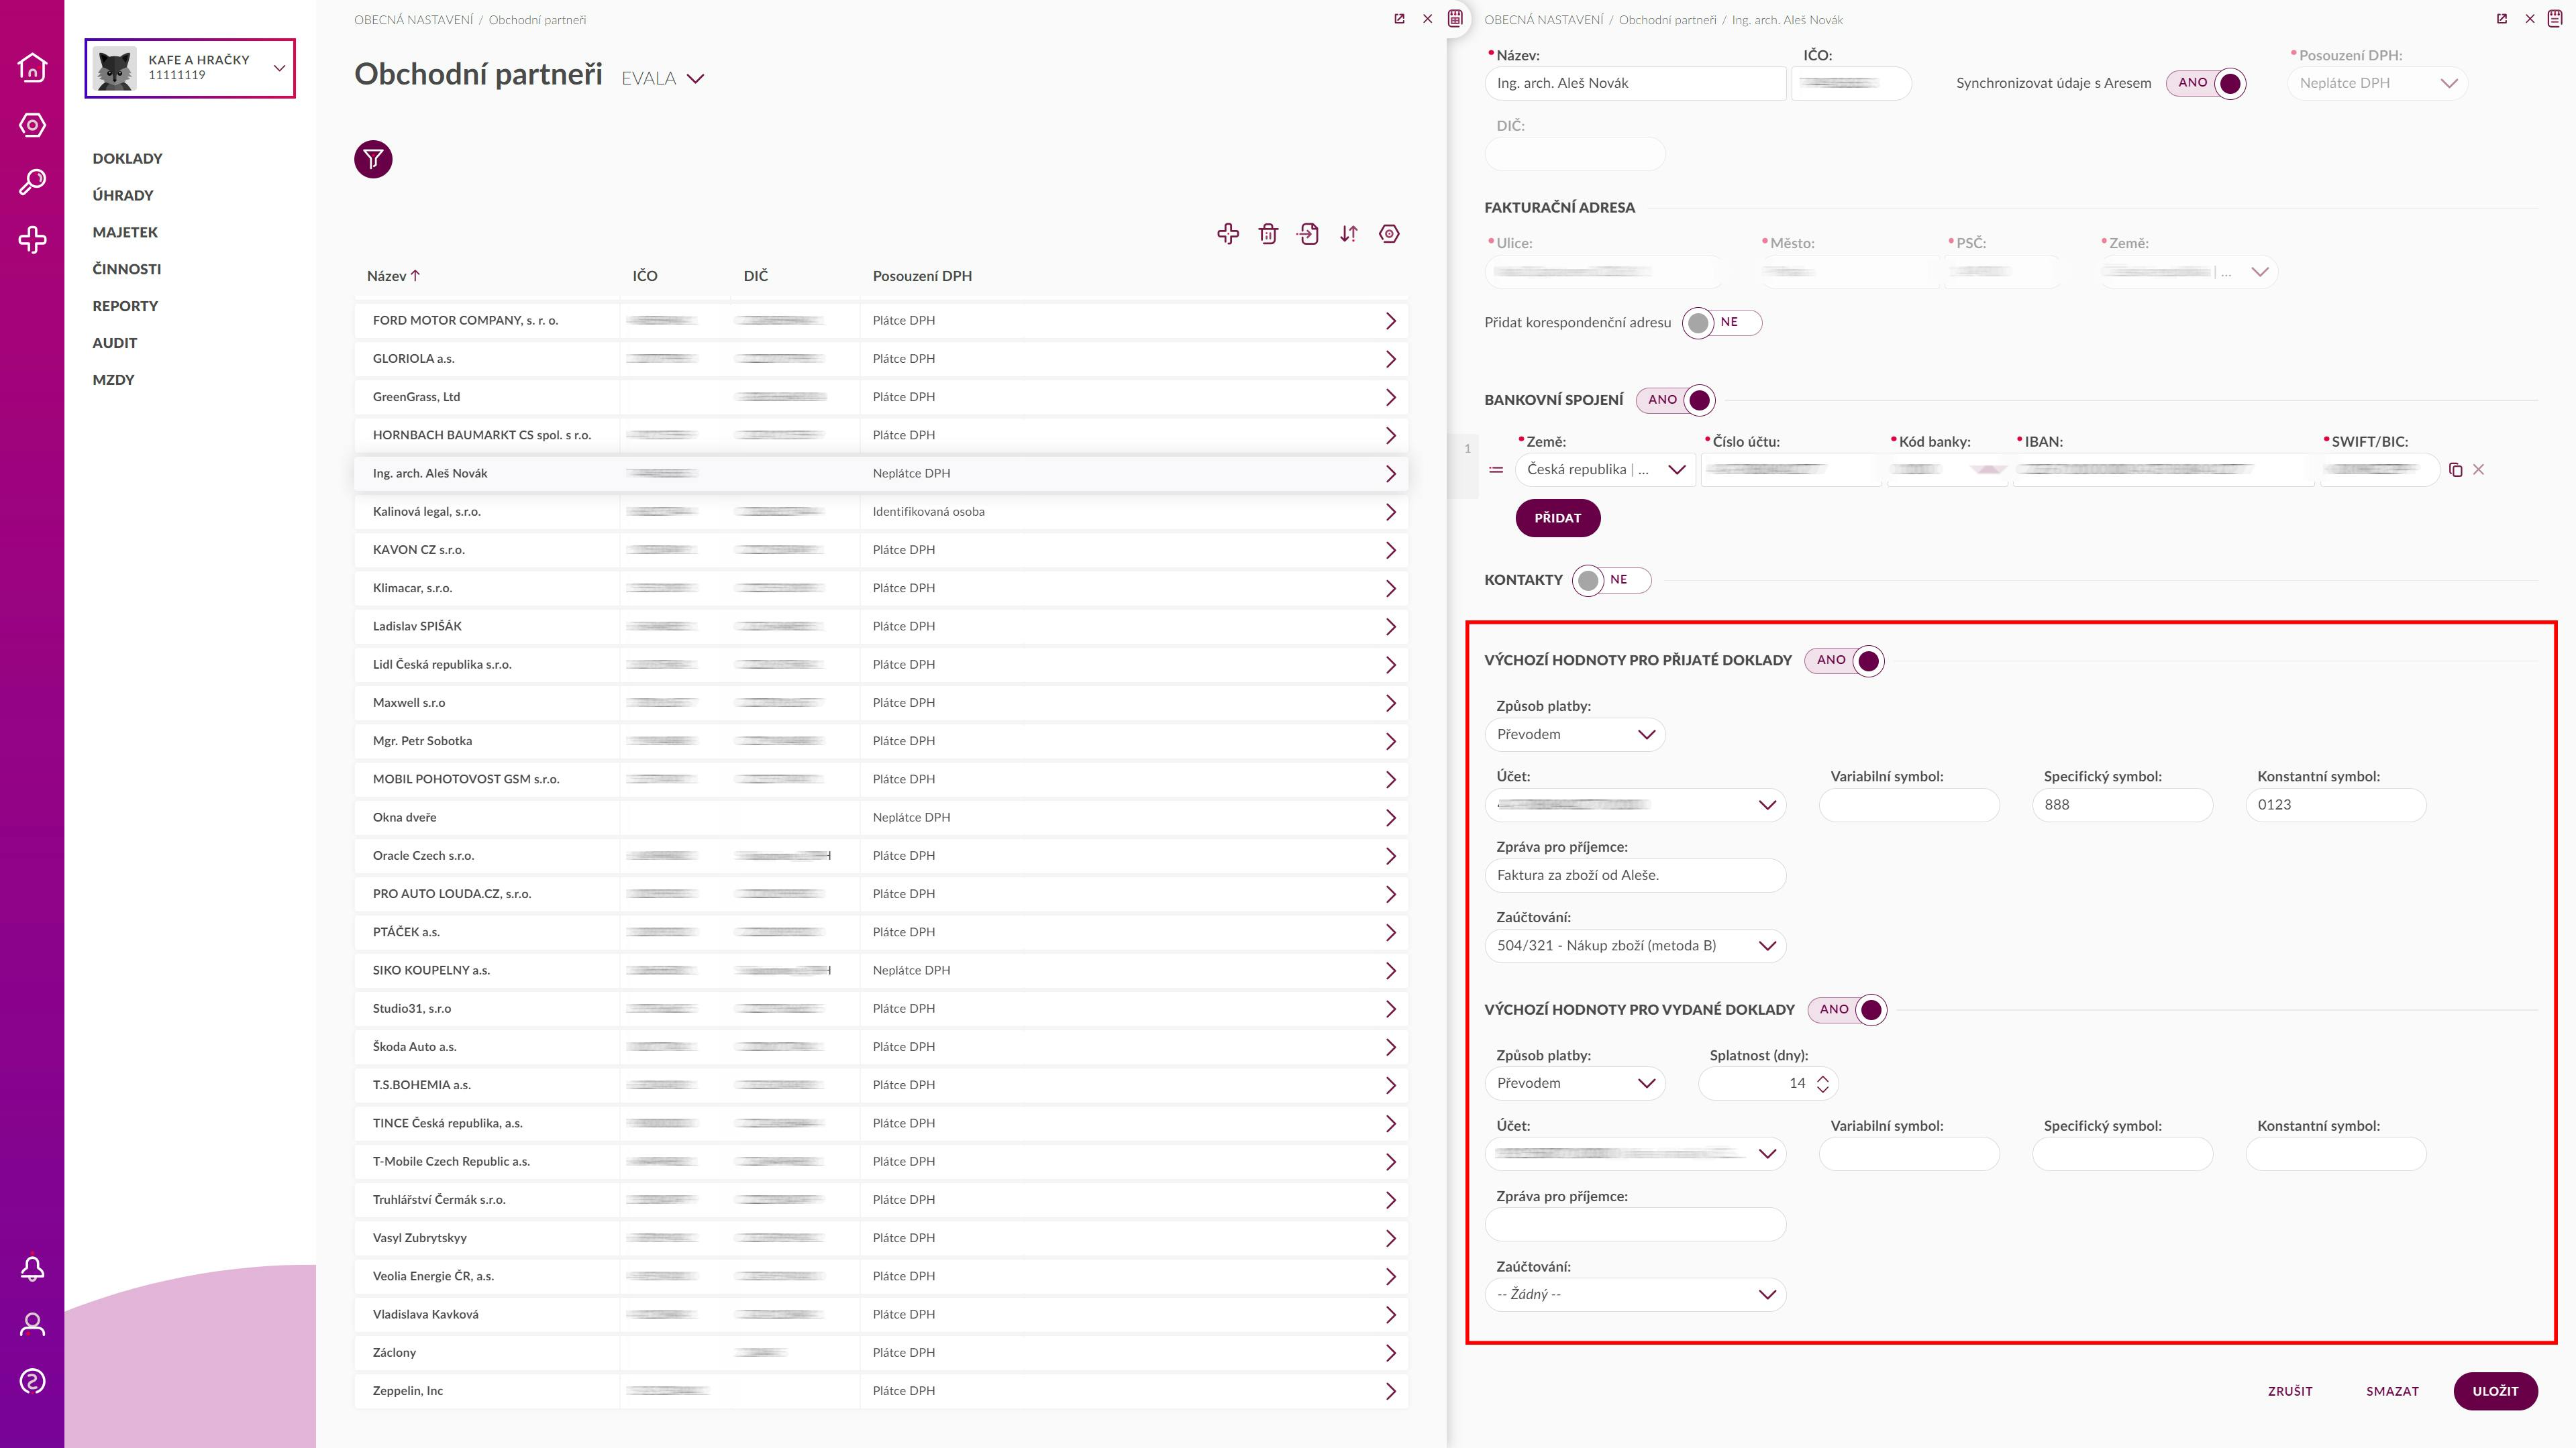Click ZRUŠIT button

coord(2290,1391)
